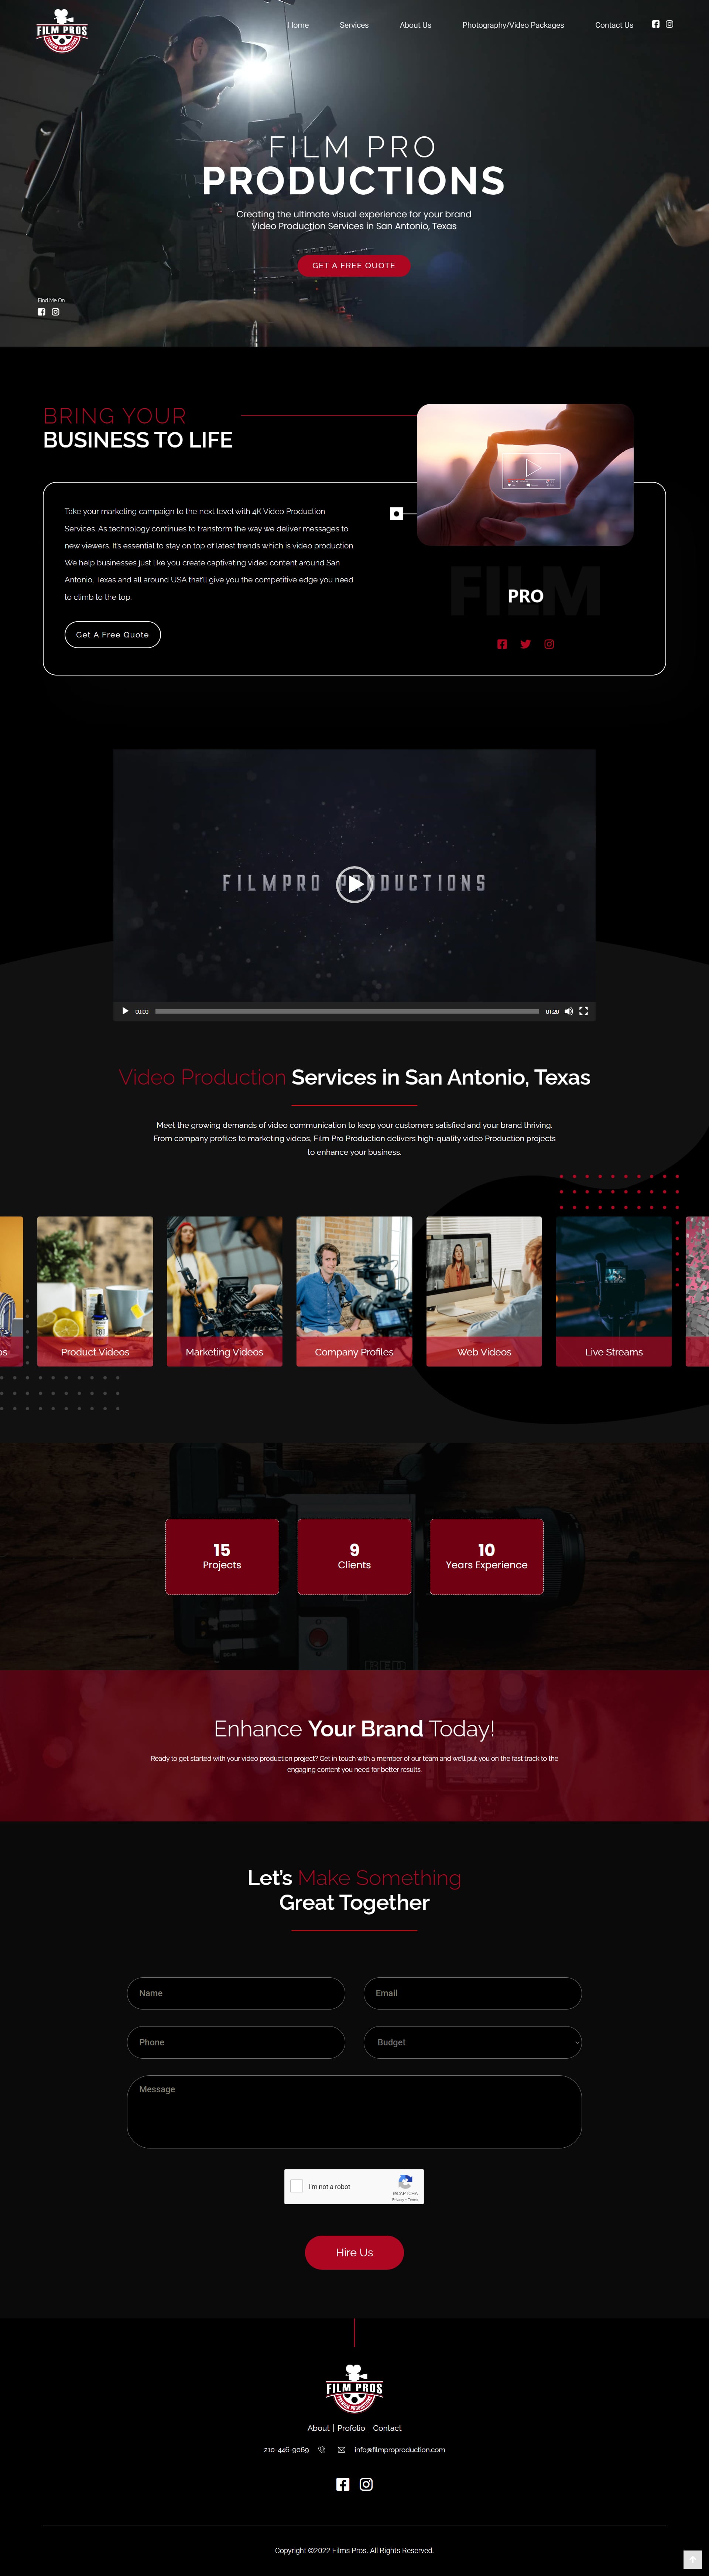Open Contact Us menu item
Screen dimensions: 709x2576
(614, 25)
